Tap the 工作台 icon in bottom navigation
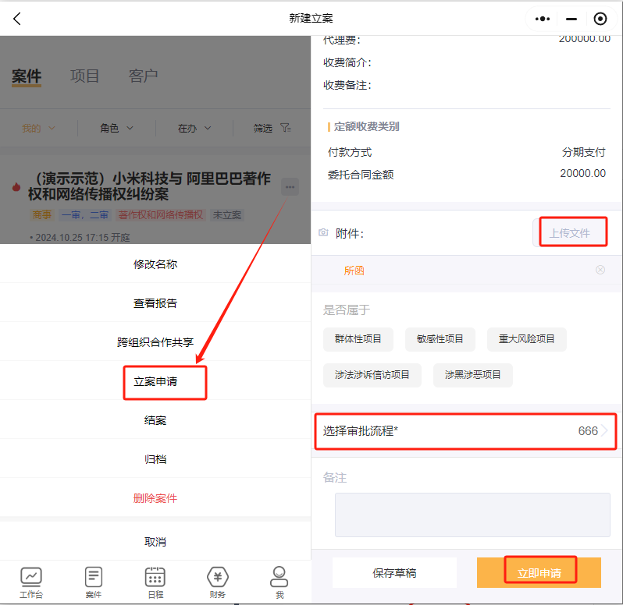 [31, 577]
